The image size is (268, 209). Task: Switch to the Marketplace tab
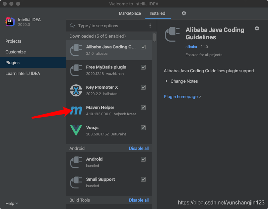[x=130, y=13]
